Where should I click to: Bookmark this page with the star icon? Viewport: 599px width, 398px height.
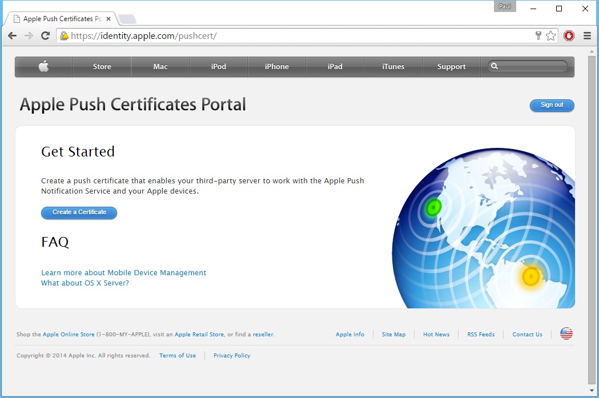click(x=550, y=36)
